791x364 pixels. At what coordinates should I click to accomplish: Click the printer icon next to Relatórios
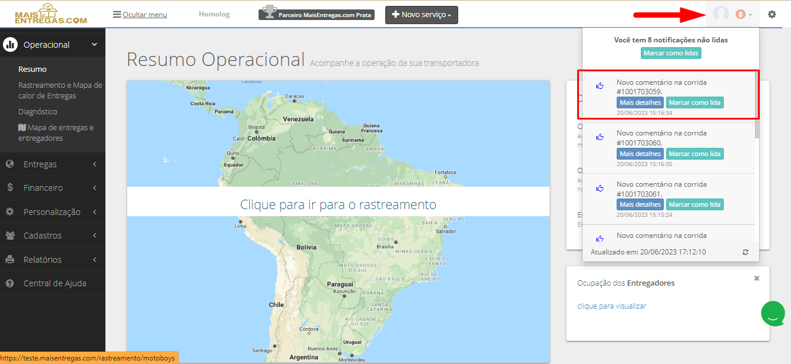click(10, 260)
